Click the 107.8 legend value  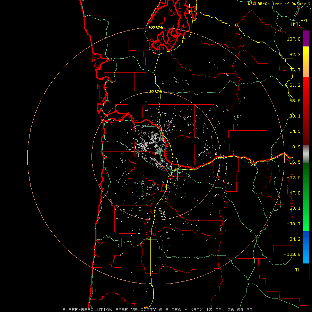(294, 39)
